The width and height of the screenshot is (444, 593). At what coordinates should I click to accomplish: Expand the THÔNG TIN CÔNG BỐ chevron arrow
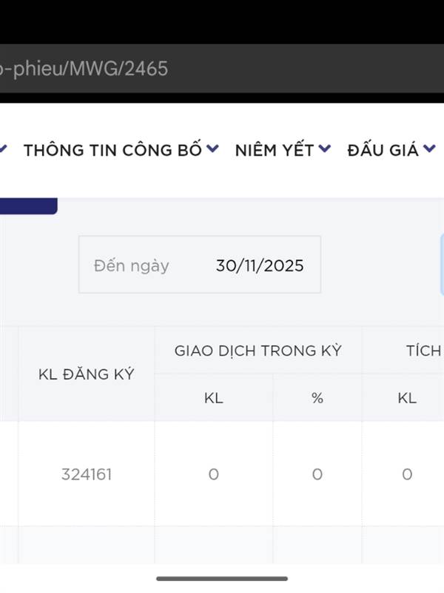click(212, 149)
